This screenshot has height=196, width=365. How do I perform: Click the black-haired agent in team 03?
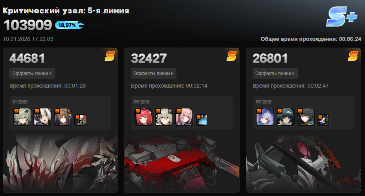(x=306, y=117)
